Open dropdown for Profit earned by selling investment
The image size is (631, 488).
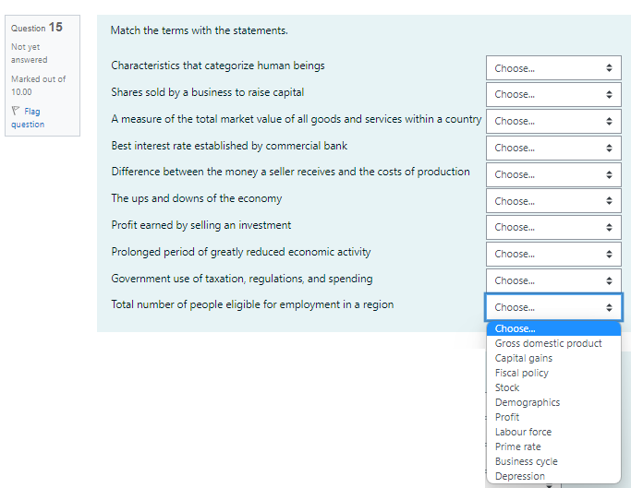pyautogui.click(x=553, y=228)
